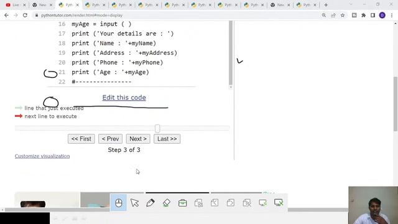Viewport: 398px width, 224px height.
Task: Click the page thumbnails icon in annotation toolbar
Action: click(198, 203)
